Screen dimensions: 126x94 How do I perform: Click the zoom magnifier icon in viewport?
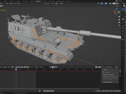(119, 17)
